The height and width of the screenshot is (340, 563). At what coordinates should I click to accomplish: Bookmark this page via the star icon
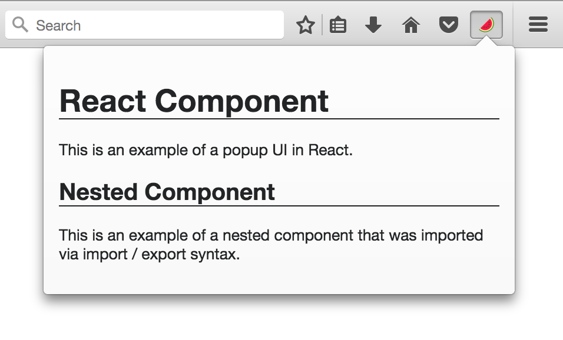[305, 25]
